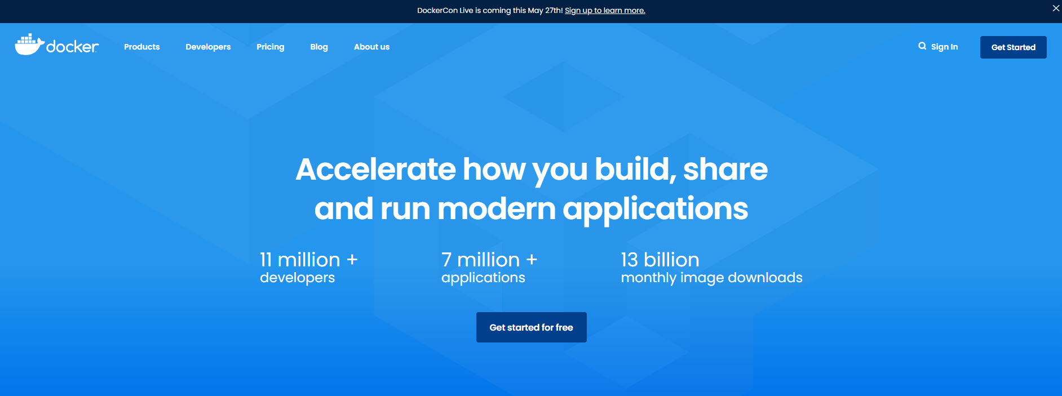
Task: Click the 13 billion monthly image downloads stat
Action: tap(711, 268)
